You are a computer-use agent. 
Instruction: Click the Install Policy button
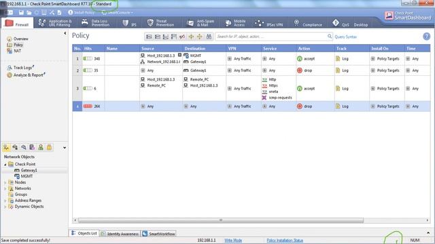tap(82, 12)
